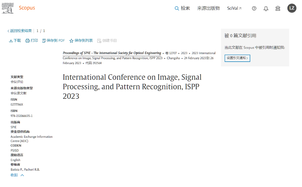Click the chevron in 设置引文通知 button
302x187 pixels.
(247, 58)
